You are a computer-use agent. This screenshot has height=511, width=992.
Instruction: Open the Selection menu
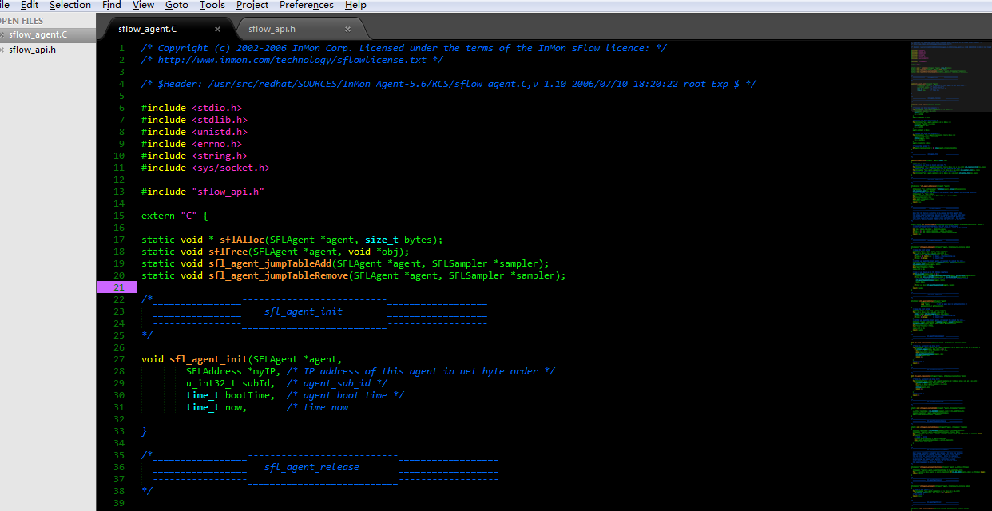pyautogui.click(x=70, y=5)
